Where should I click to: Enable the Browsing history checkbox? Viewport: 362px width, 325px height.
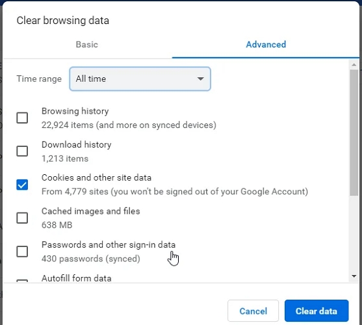[x=22, y=118]
